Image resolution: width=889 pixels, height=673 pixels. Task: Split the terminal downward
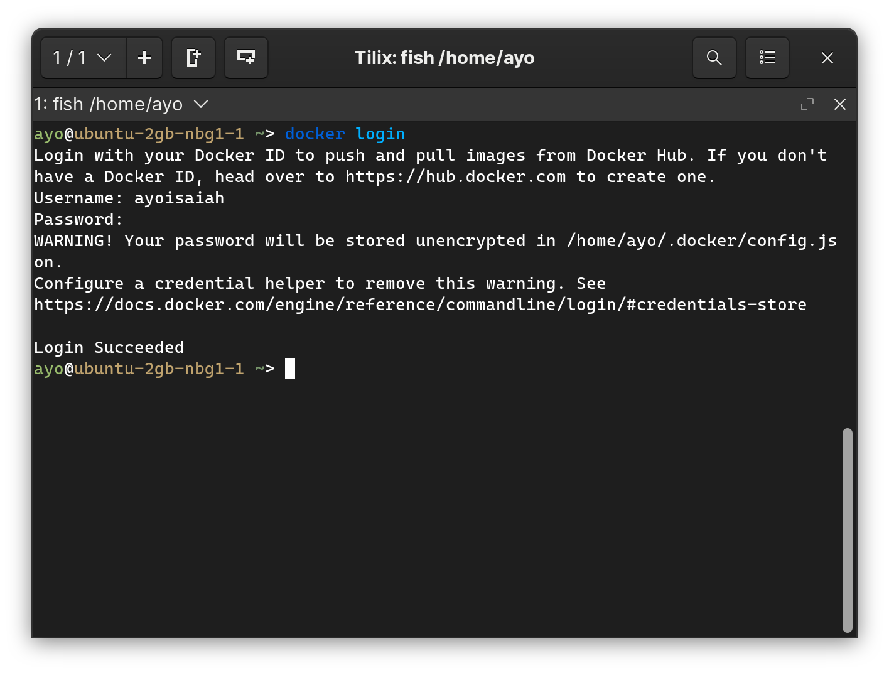[245, 58]
